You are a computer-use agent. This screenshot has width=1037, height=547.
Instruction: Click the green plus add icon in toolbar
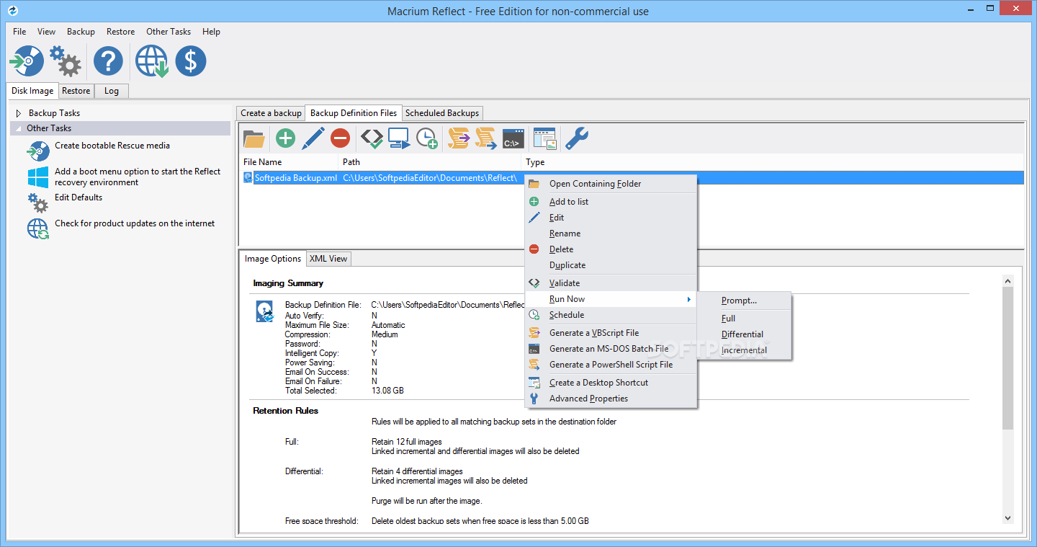pos(286,138)
